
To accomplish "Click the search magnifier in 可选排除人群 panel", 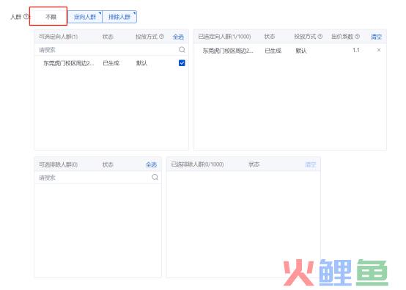I will click(155, 177).
